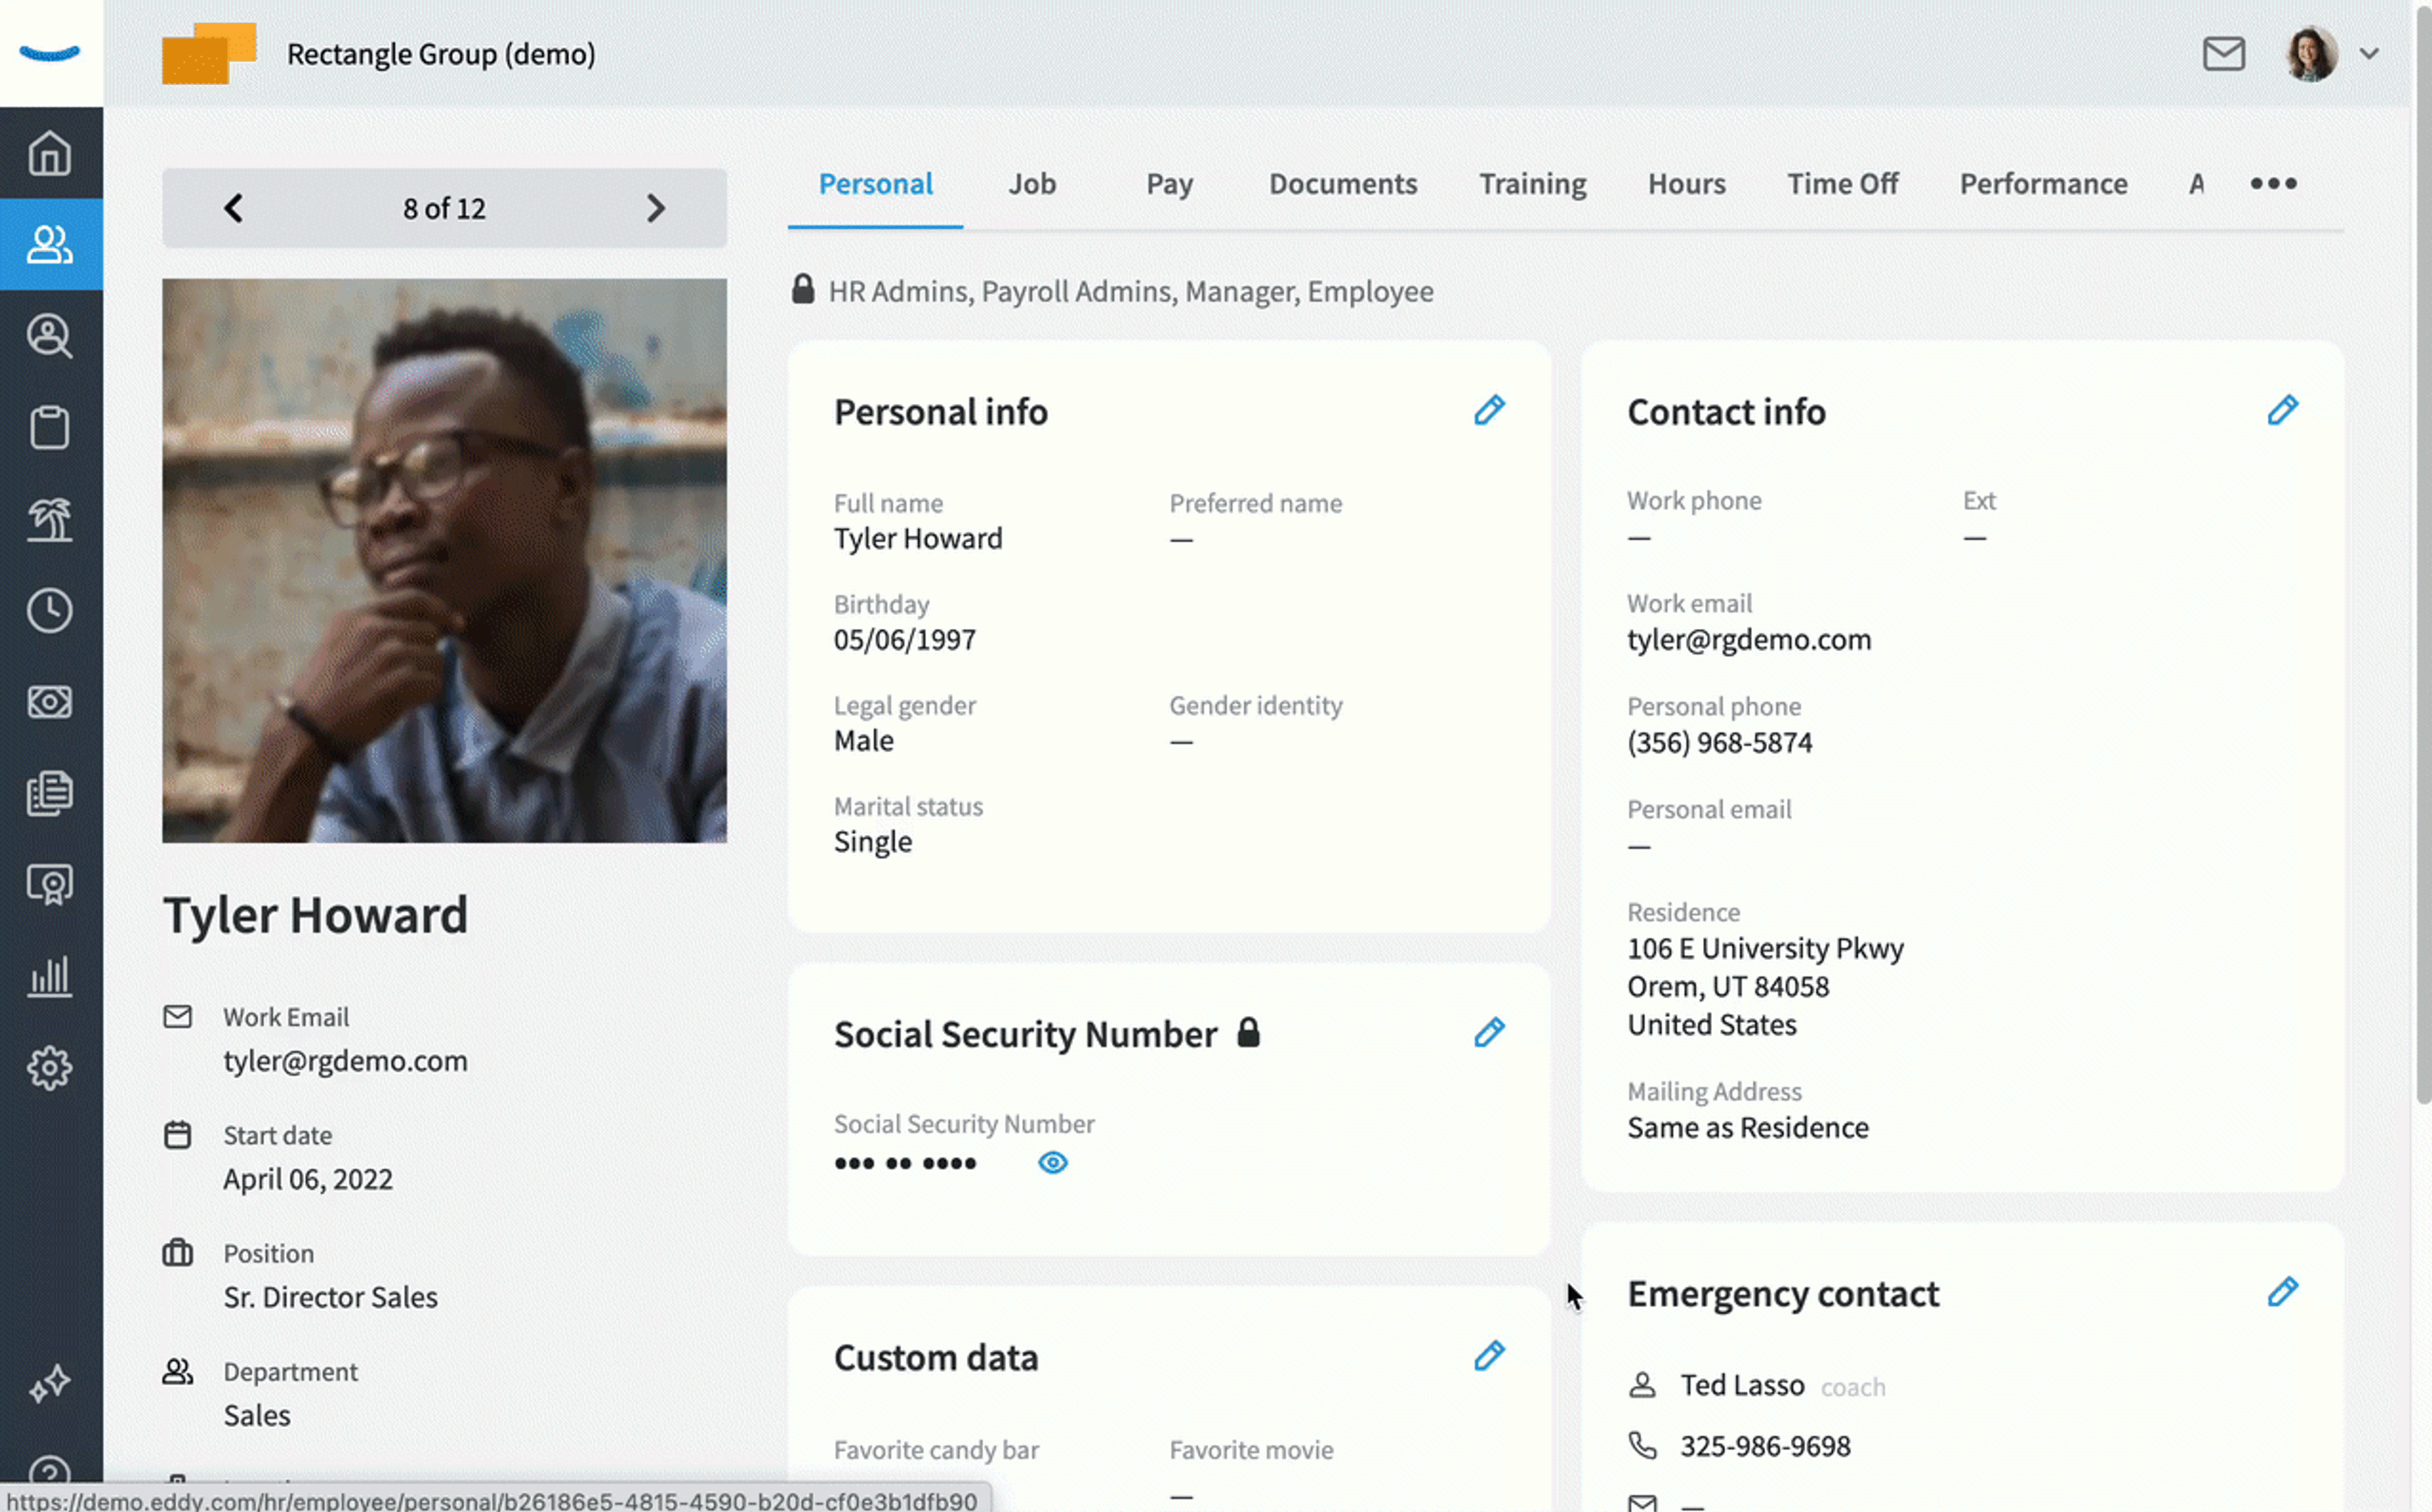Click the birthday 05/06/1997 value
Viewport: 2432px width, 1512px height.
(x=904, y=639)
